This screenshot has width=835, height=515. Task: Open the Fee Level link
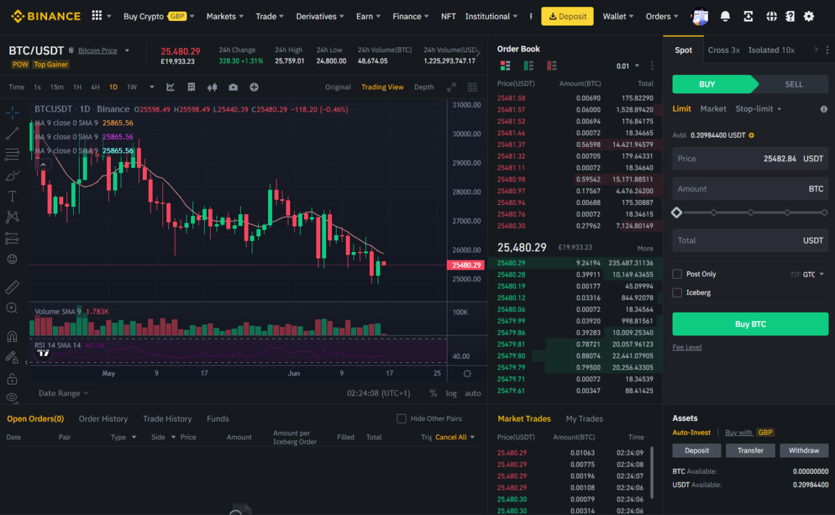point(687,347)
